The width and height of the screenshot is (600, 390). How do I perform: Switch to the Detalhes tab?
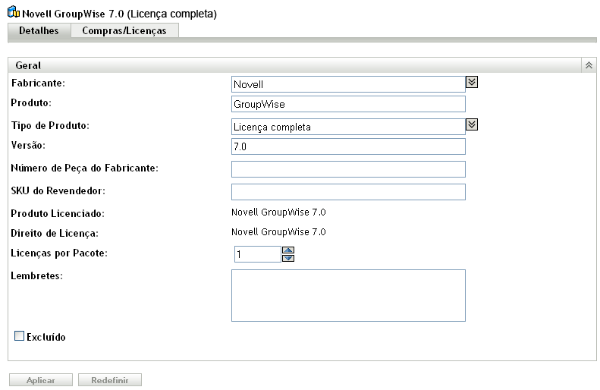39,30
